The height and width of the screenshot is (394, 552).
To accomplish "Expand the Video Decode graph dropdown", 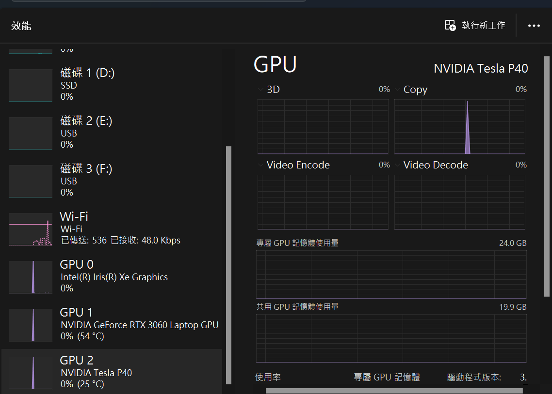I will [398, 165].
